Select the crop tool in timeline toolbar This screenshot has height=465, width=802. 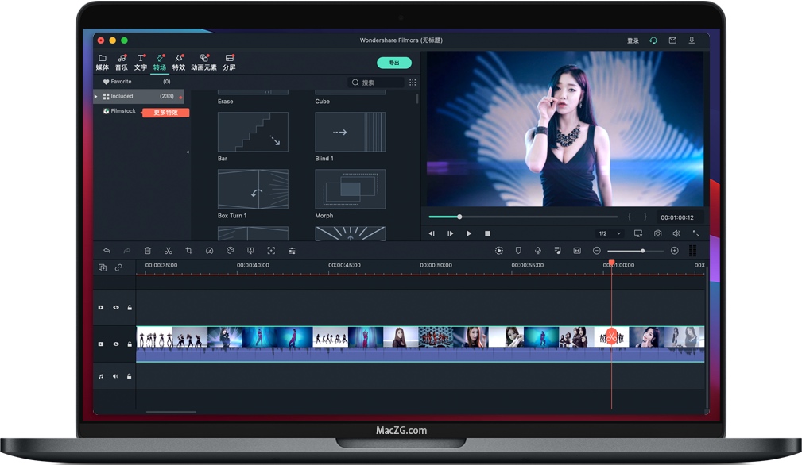[x=188, y=251]
